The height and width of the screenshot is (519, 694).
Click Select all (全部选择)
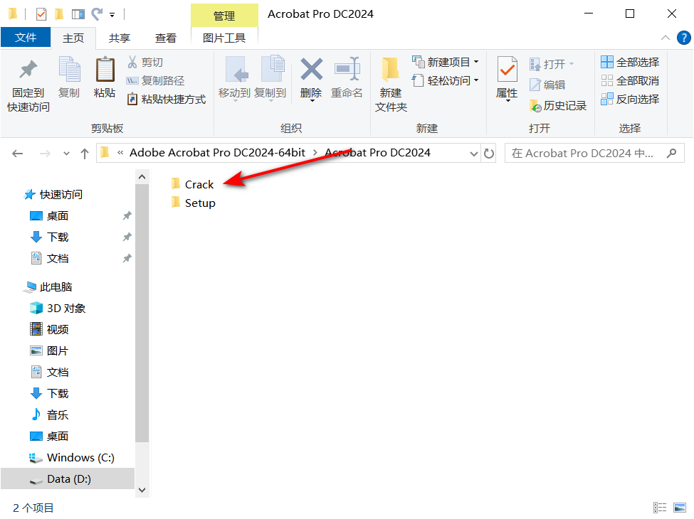point(630,63)
